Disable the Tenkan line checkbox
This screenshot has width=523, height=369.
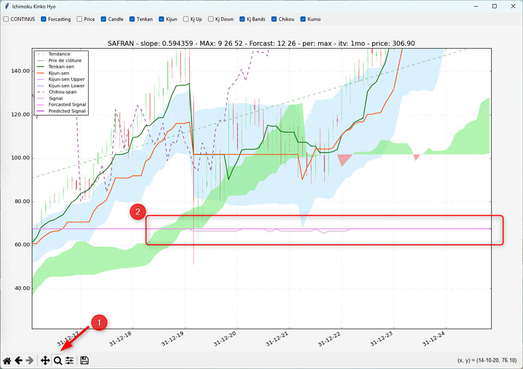click(132, 19)
